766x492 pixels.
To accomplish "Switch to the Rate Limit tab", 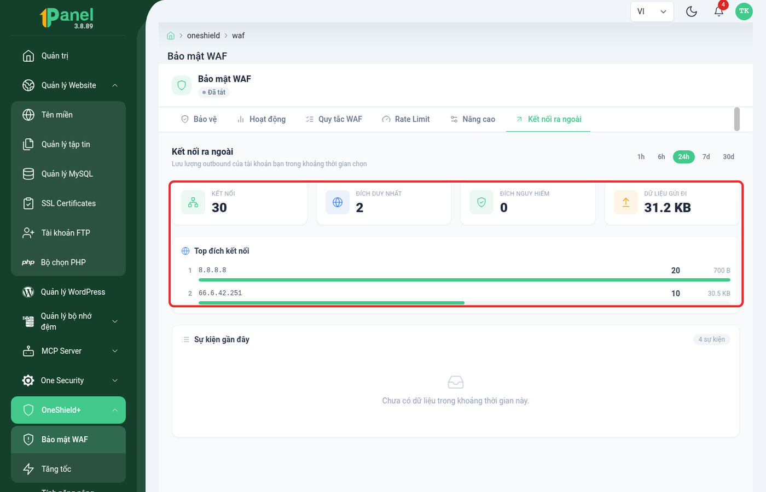I will (x=406, y=119).
